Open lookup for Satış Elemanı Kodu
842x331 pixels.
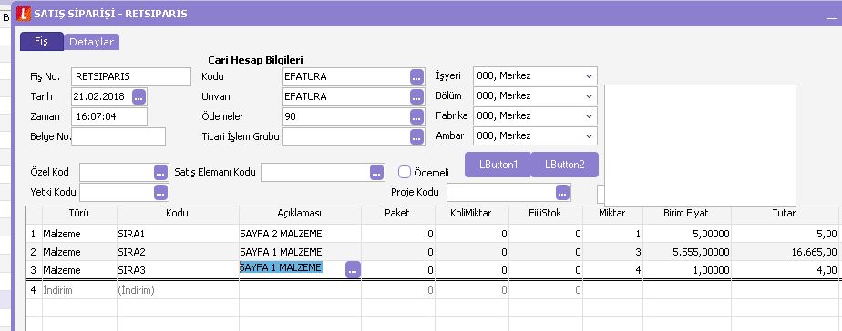coord(377,173)
